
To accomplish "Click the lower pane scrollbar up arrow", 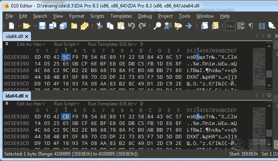I will click(x=269, y=106).
